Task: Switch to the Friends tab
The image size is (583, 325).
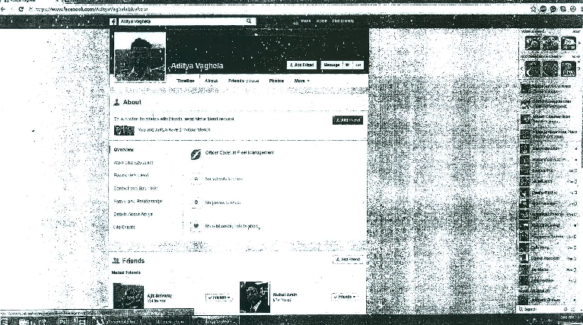Action: (x=244, y=81)
